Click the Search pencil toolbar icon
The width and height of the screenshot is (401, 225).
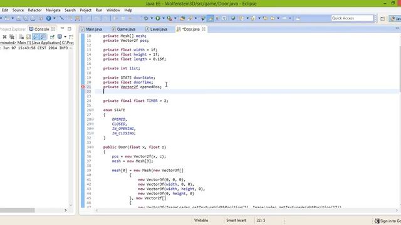190,18
